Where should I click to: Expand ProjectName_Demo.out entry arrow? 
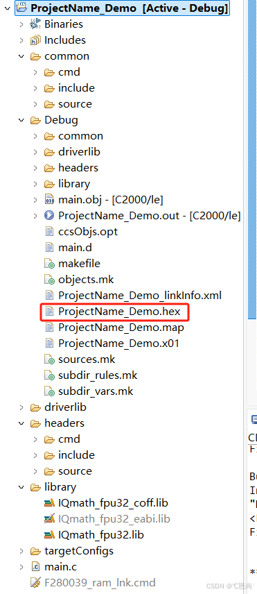tap(35, 216)
